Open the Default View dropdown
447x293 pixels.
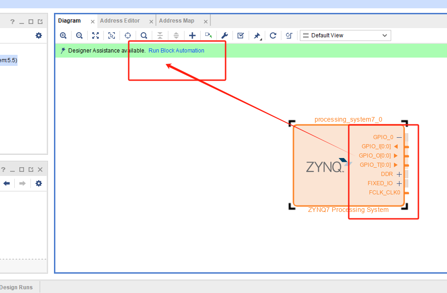345,35
